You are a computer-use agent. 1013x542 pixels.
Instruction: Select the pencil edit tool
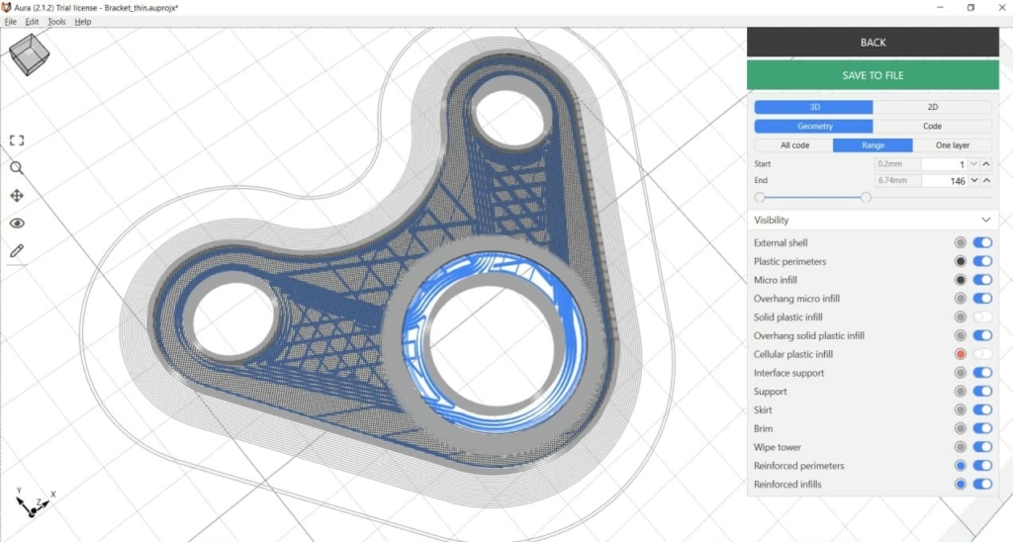[x=17, y=250]
